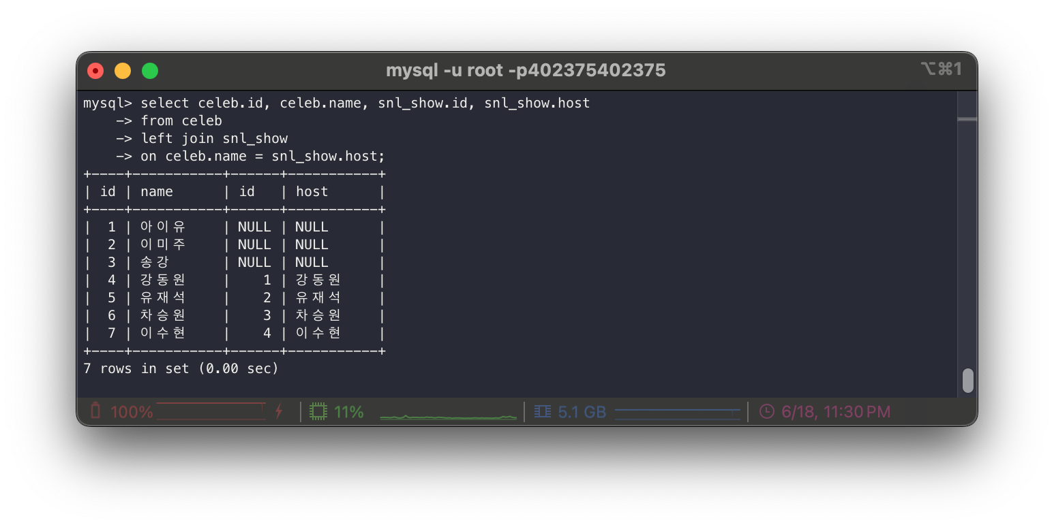Select the 11% CPU usage readout
This screenshot has width=1054, height=527.
349,412
